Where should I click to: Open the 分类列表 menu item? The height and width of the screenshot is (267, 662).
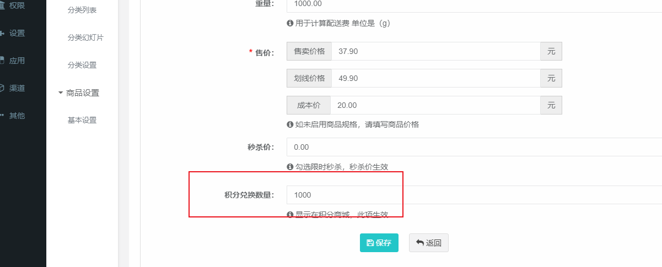(82, 10)
